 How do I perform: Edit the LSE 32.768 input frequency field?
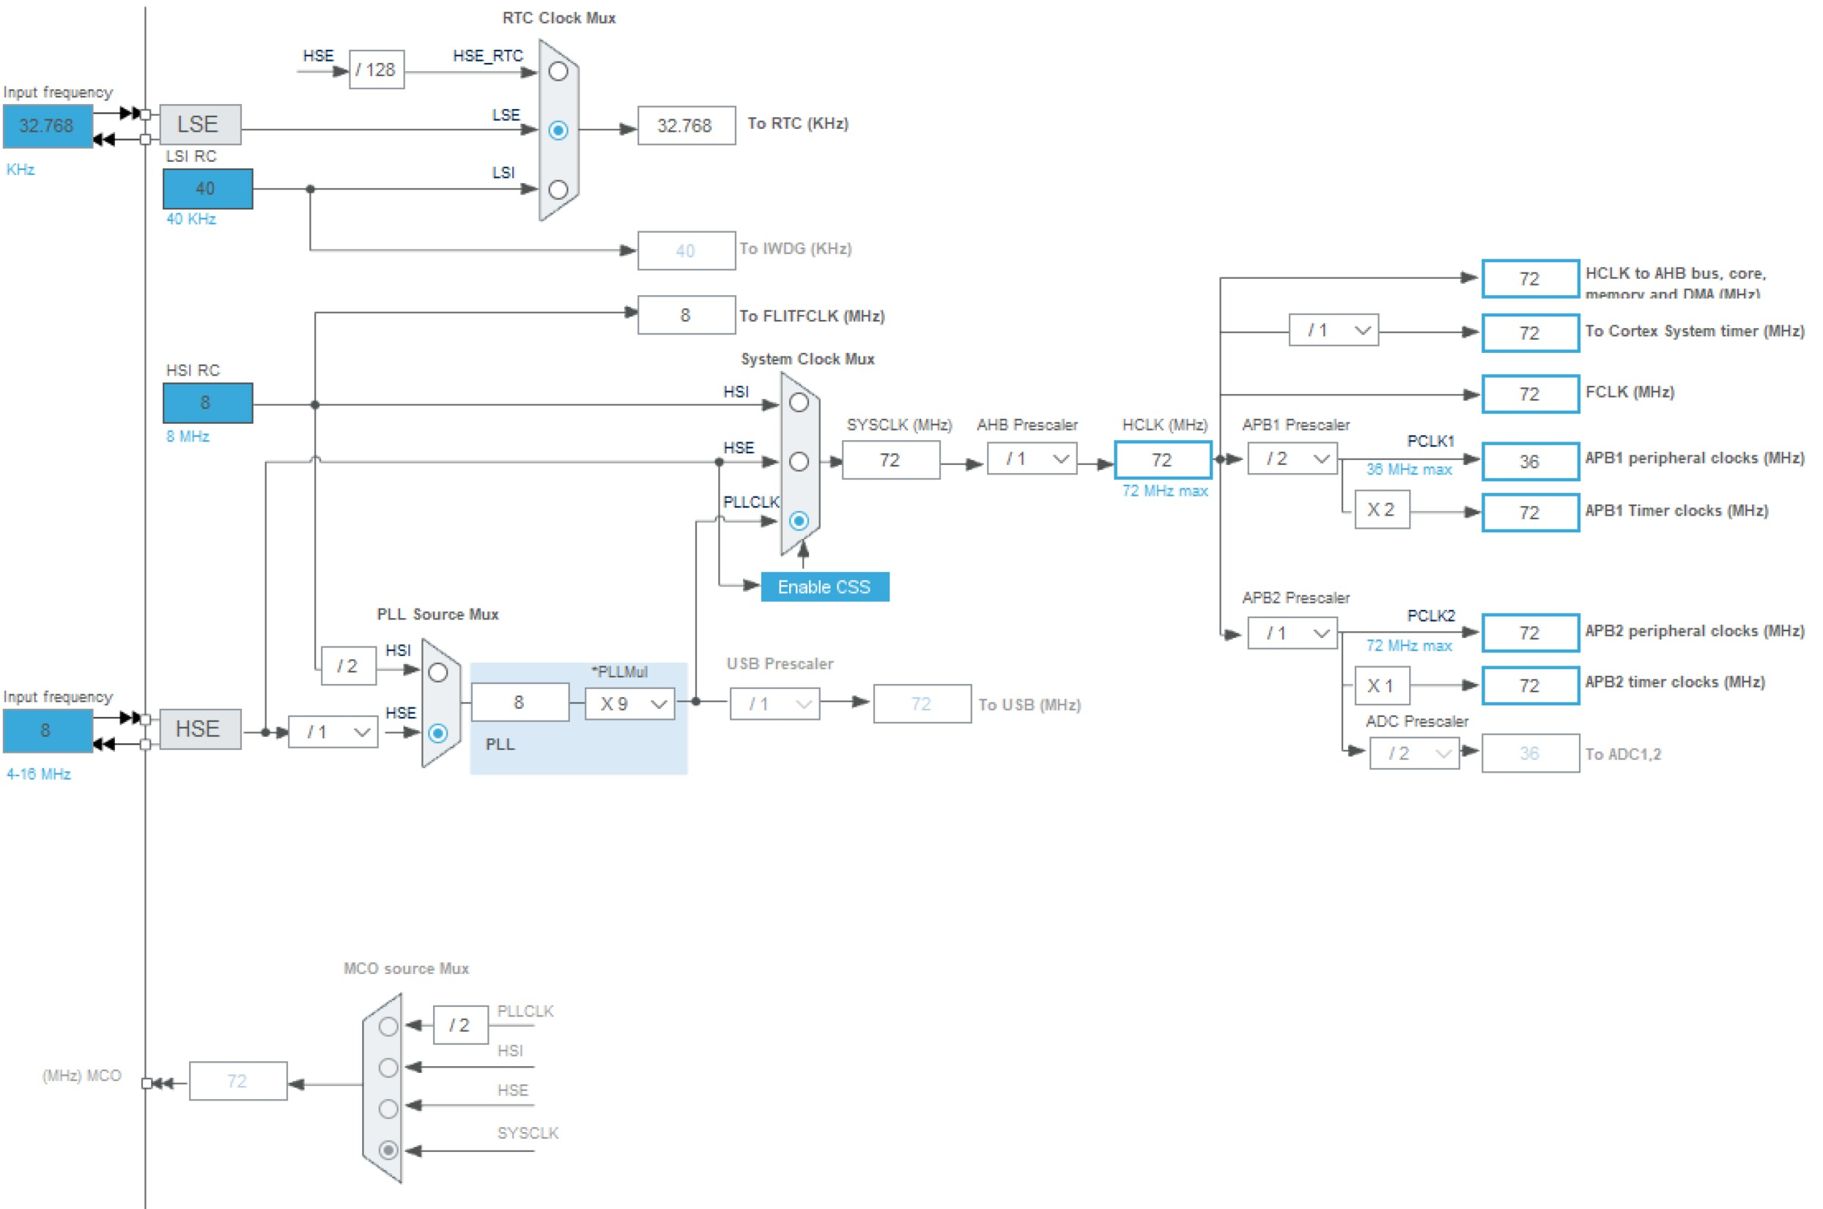click(47, 126)
